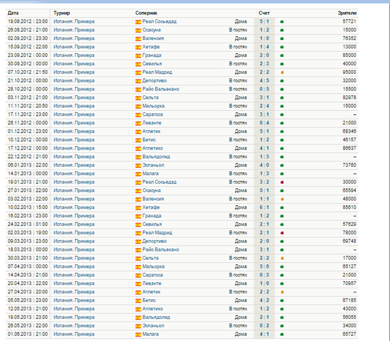Click the orange draw dot for Атлетик 2:2

[282, 292]
